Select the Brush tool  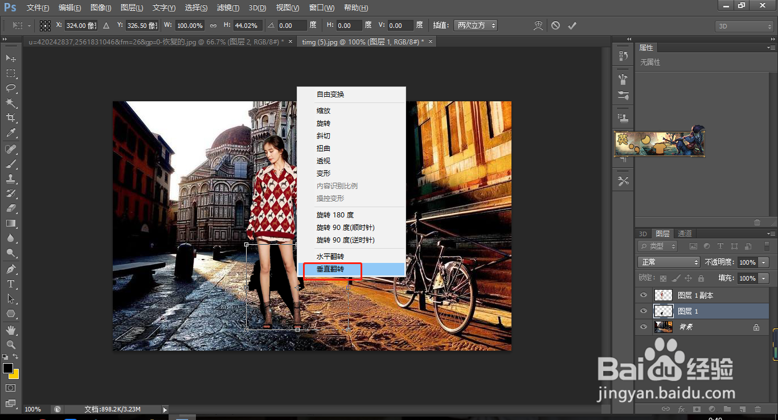tap(11, 164)
